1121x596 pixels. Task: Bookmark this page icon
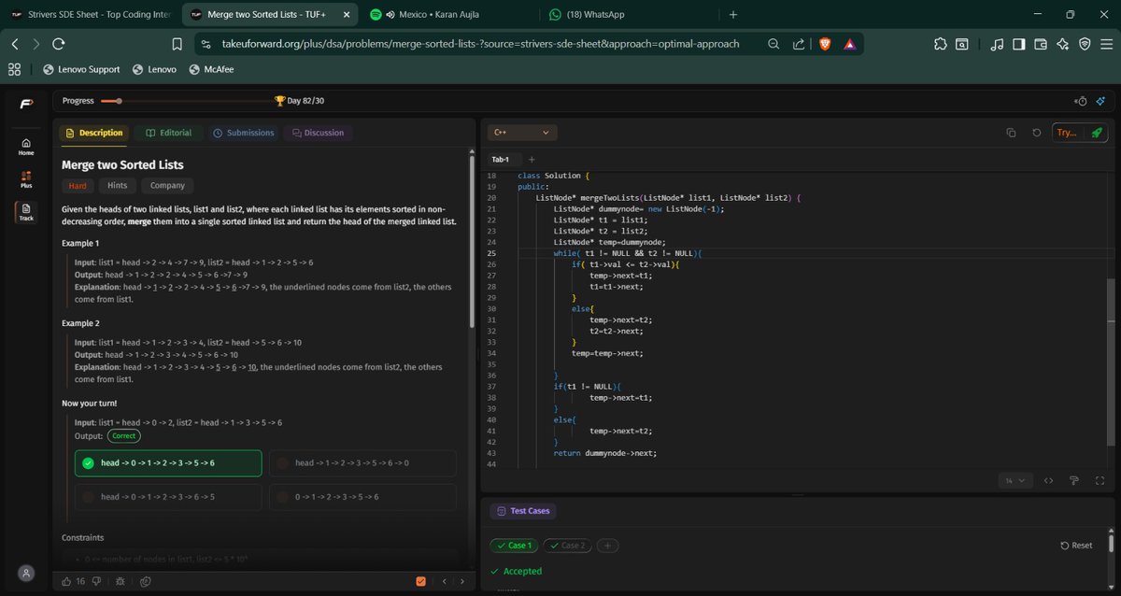[177, 44]
